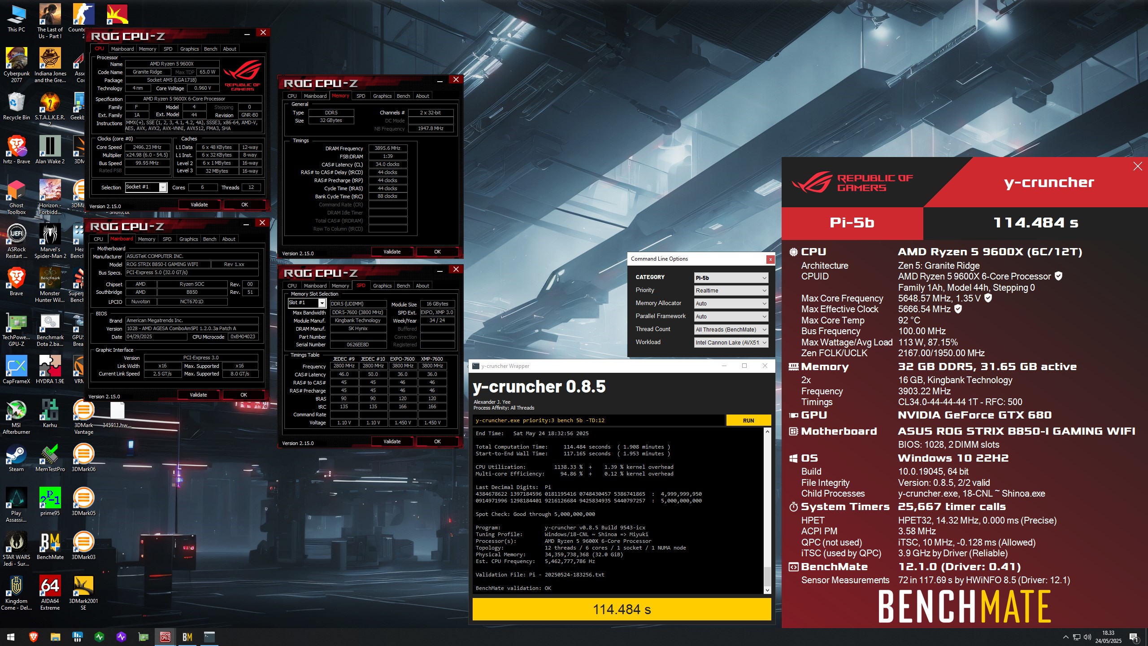The width and height of the screenshot is (1148, 646).
Task: Open About tab in CPU-Z SPD window
Action: click(422, 286)
